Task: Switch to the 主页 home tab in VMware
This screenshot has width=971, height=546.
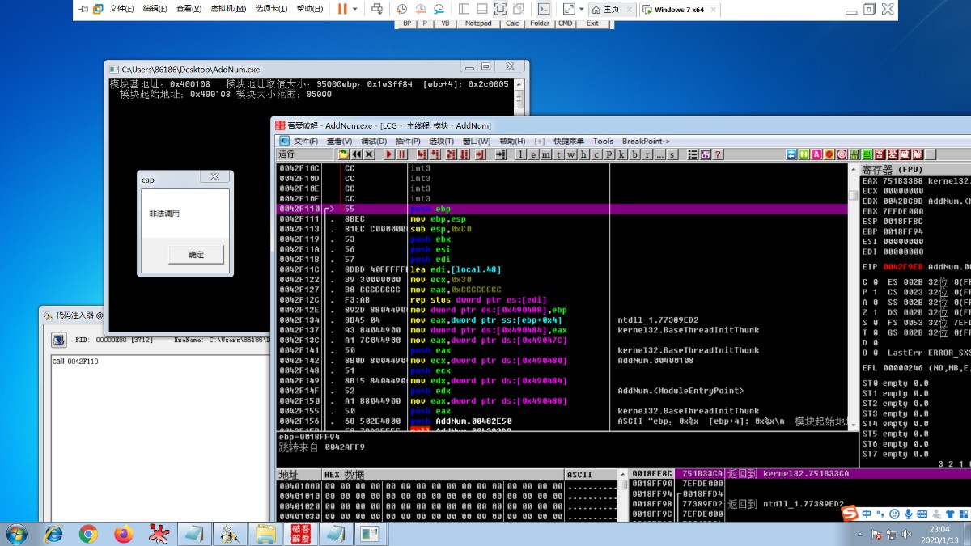Action: pyautogui.click(x=611, y=10)
